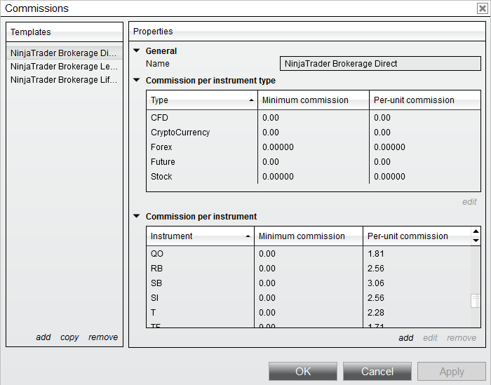Click the Properties panel header
The height and width of the screenshot is (385, 491).
pos(307,32)
